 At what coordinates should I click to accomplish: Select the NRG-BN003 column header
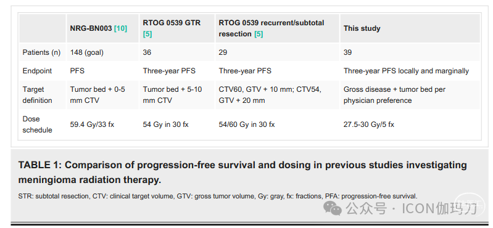click(x=102, y=28)
